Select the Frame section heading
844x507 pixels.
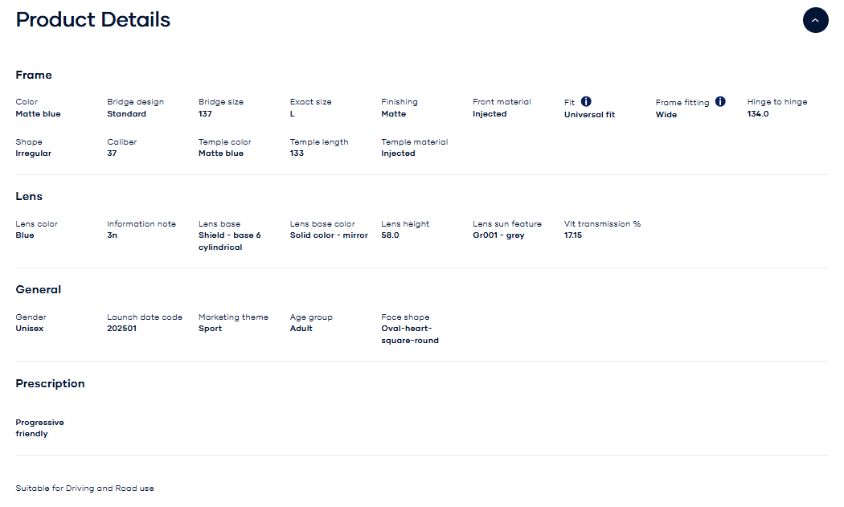(x=34, y=75)
